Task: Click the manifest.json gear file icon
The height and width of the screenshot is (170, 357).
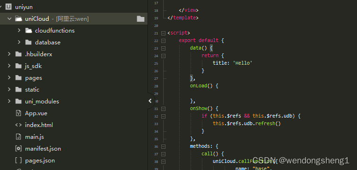Action: tap(18, 149)
